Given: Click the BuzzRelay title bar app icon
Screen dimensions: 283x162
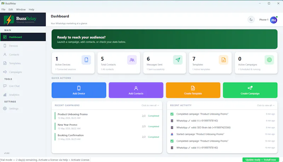Looking at the screenshot, I should 3,3.
